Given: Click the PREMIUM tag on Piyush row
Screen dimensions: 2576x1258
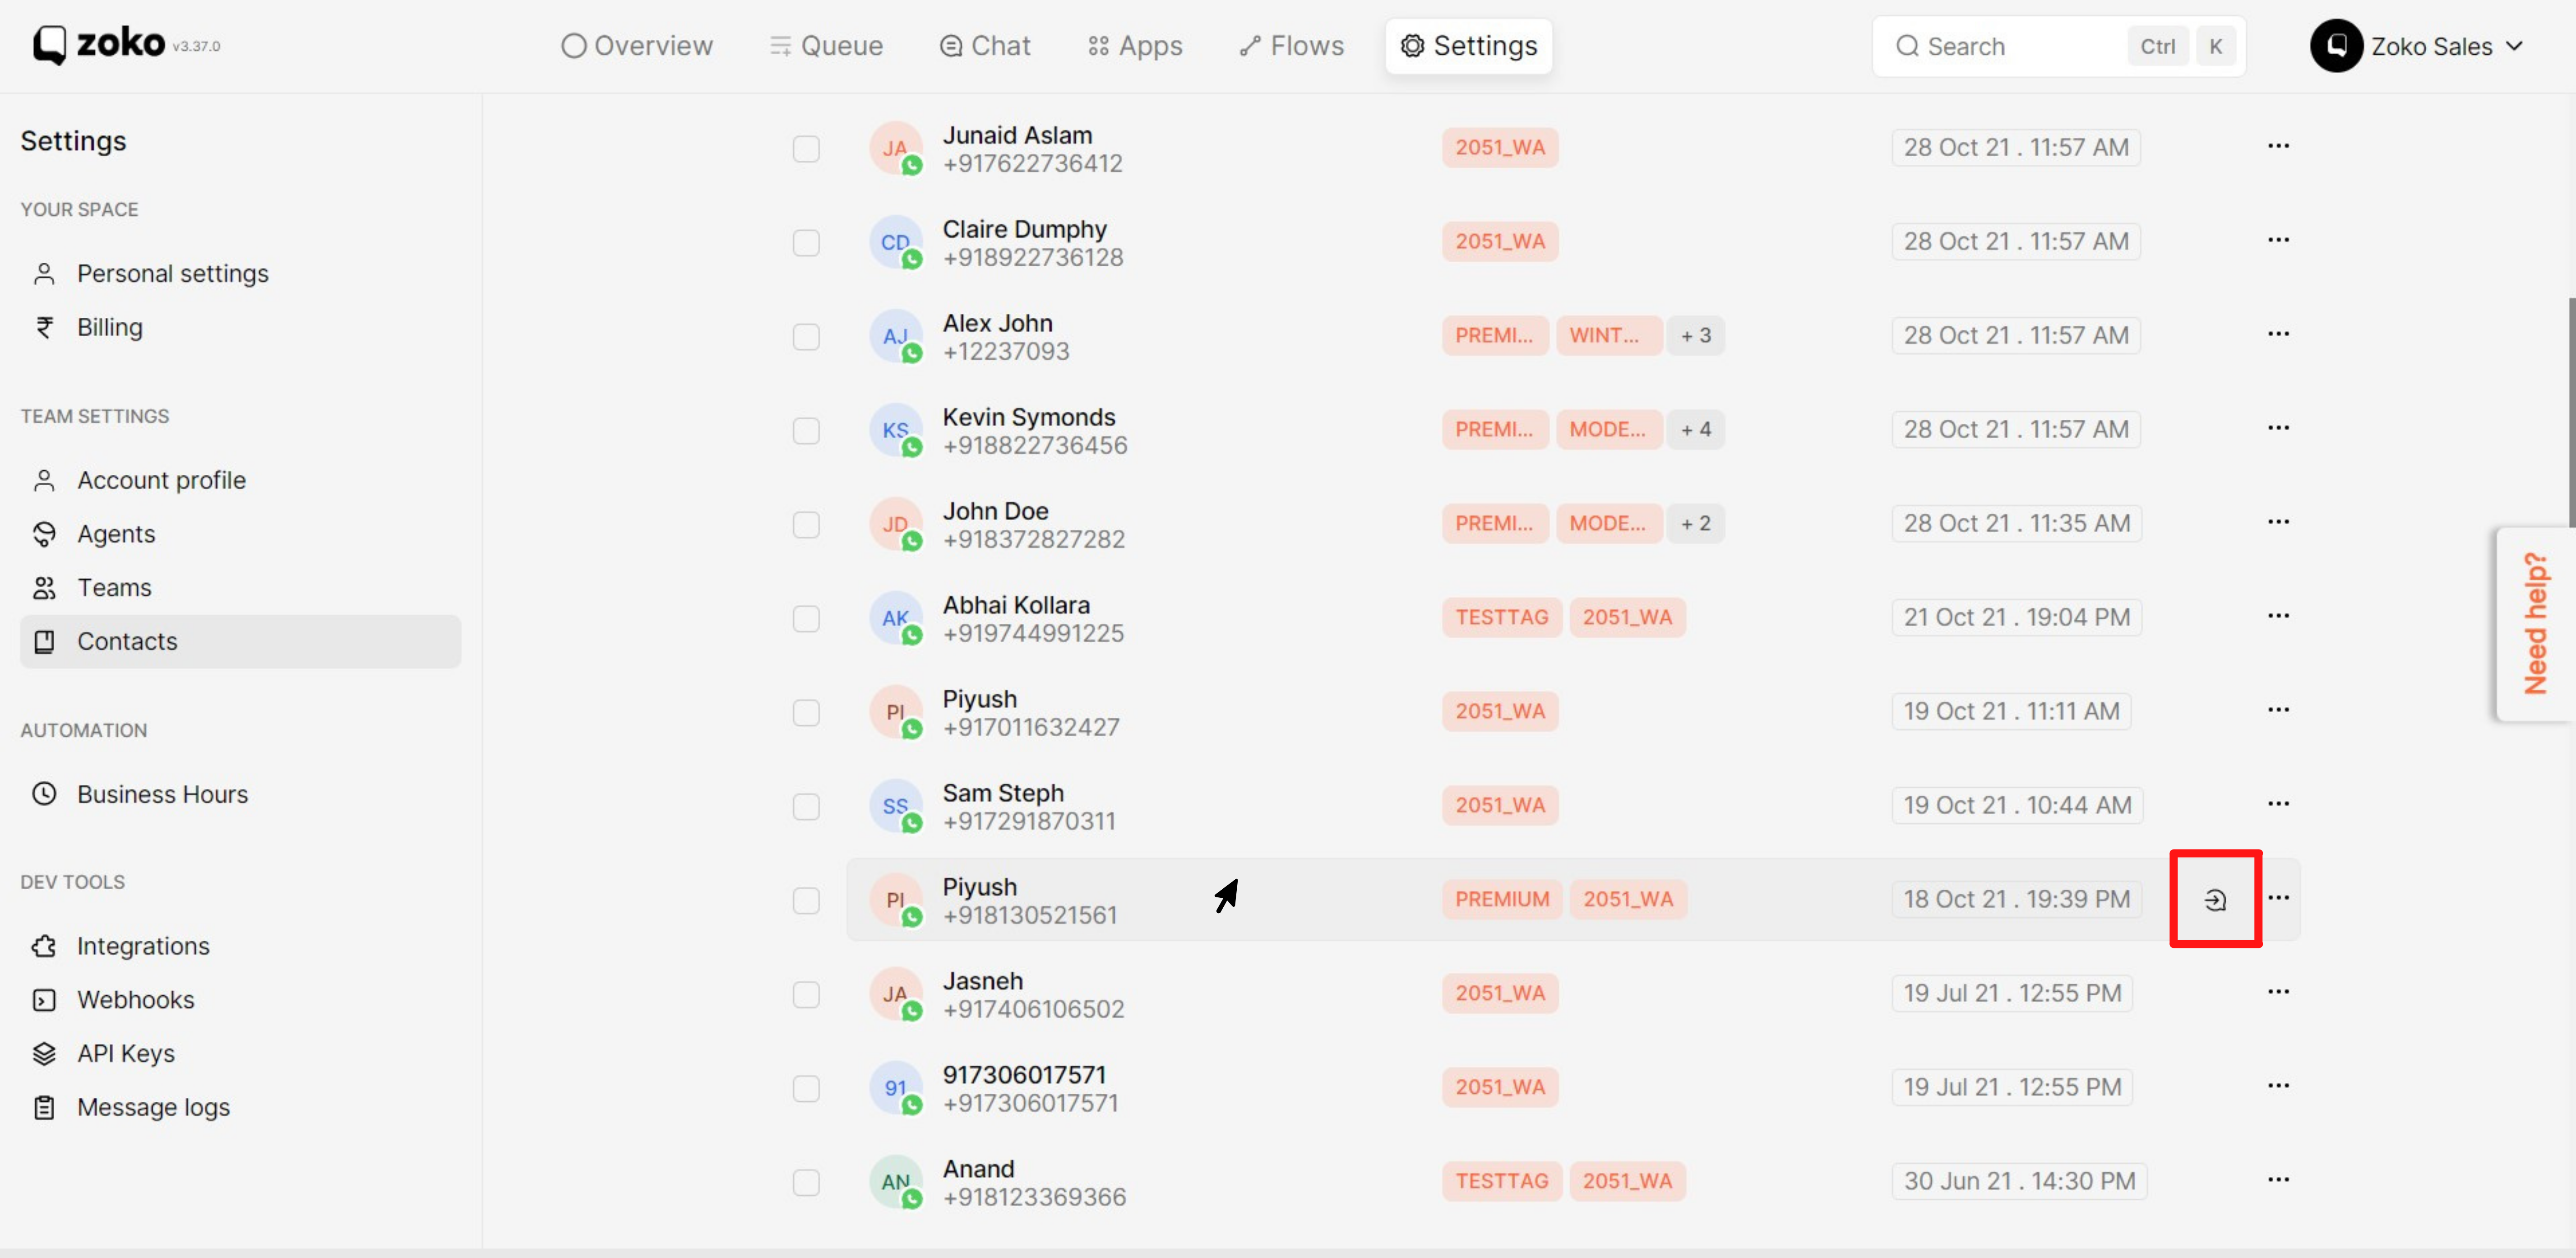Looking at the screenshot, I should click(x=1501, y=899).
